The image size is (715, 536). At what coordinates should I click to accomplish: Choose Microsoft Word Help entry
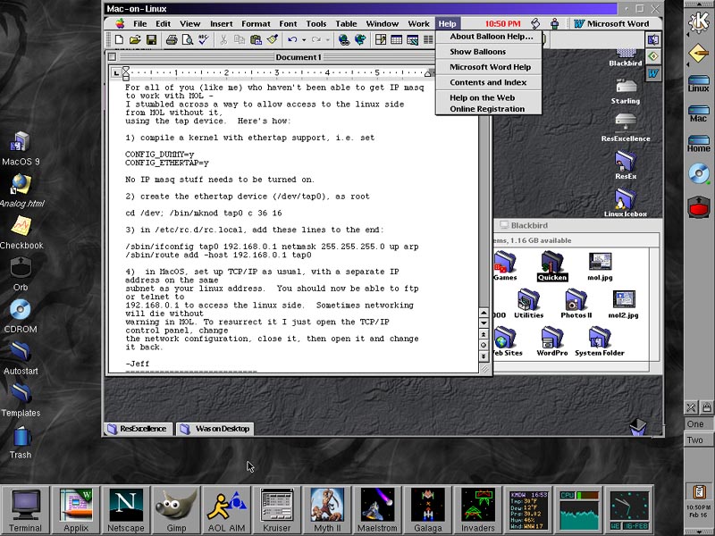[489, 67]
